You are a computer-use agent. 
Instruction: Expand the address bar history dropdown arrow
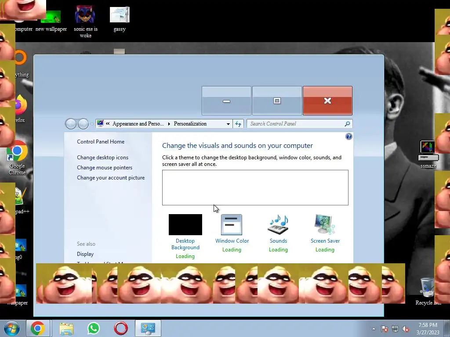[228, 124]
